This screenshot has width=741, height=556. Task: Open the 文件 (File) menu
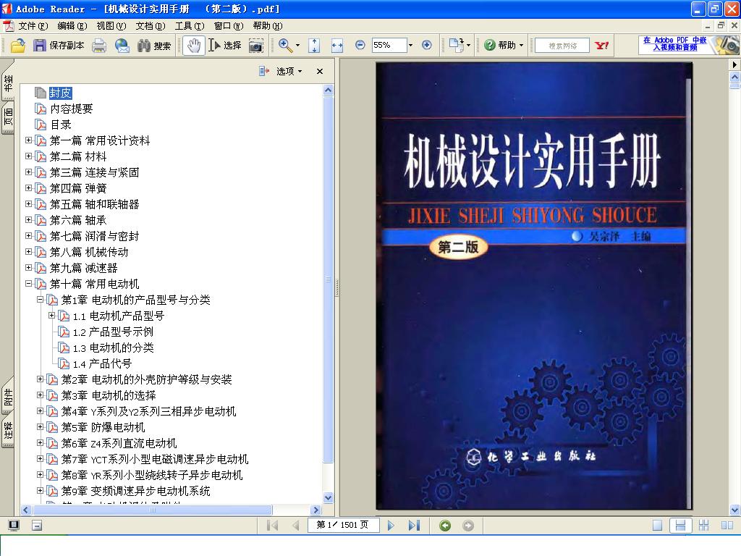33,26
